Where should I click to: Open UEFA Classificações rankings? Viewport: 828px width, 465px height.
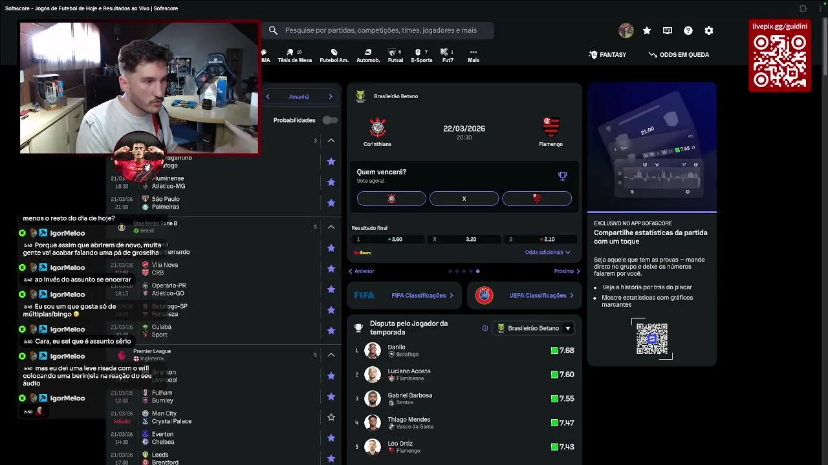(x=524, y=295)
